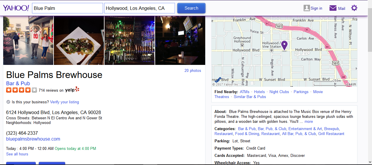This screenshot has height=165, width=372.
Task: Open photo of couple on Walk of Fame
Action: 28,40
